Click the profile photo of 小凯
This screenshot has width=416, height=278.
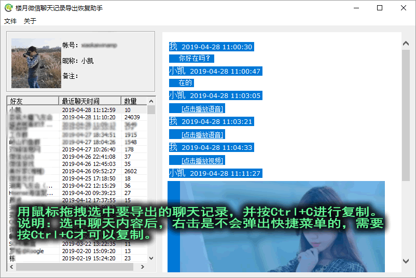36,63
